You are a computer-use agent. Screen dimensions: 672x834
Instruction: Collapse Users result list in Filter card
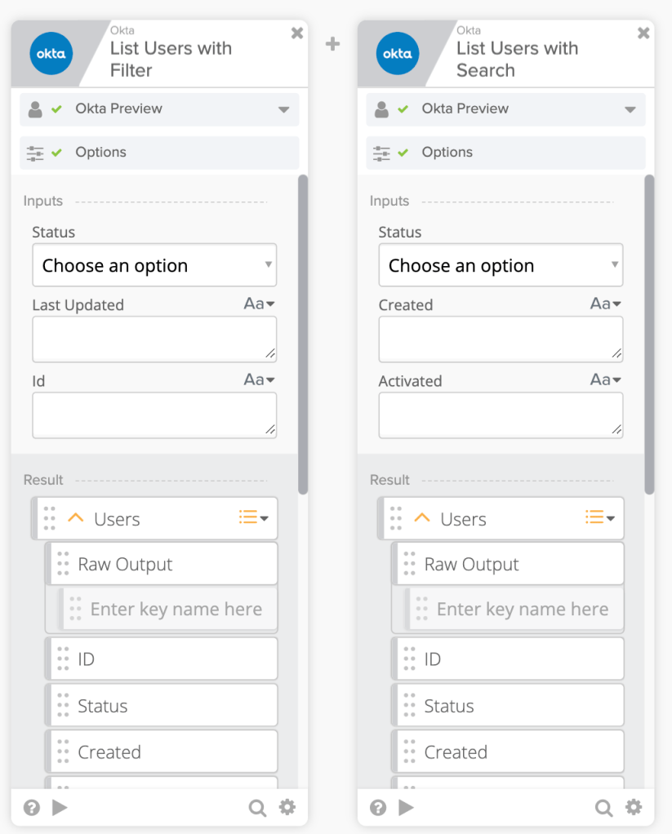pyautogui.click(x=76, y=518)
